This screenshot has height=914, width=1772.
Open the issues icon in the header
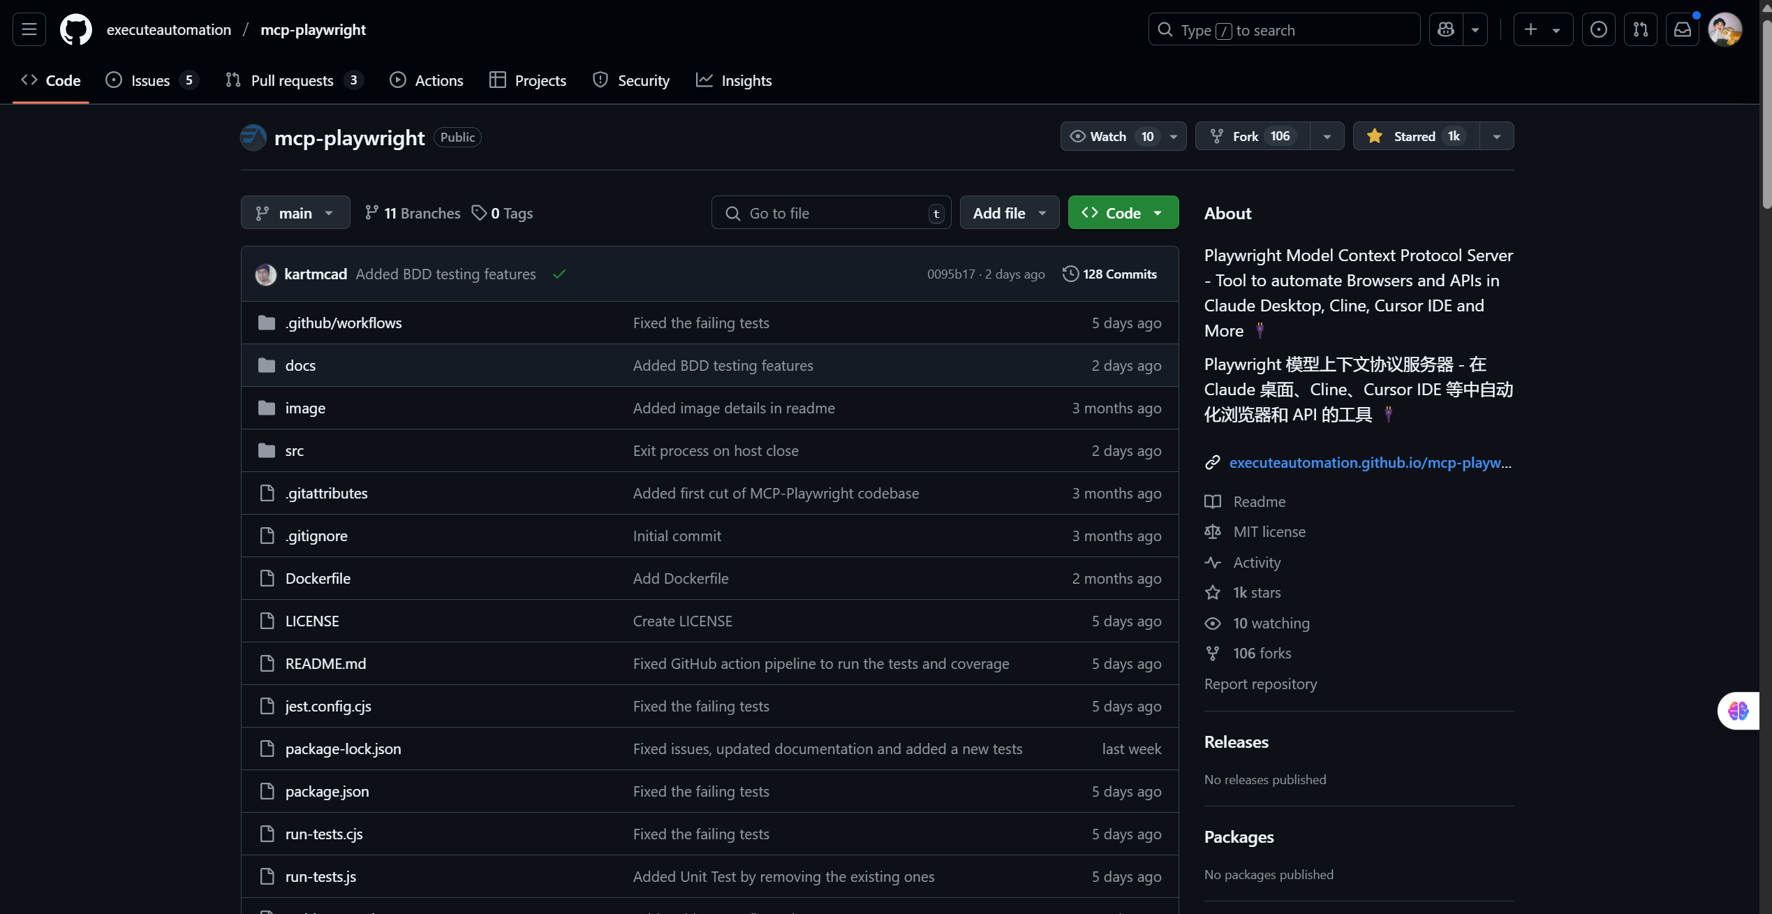(x=1598, y=29)
